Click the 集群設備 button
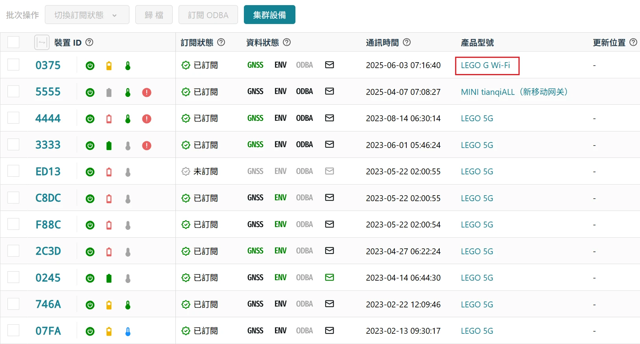This screenshot has height=344, width=640. pos(269,15)
